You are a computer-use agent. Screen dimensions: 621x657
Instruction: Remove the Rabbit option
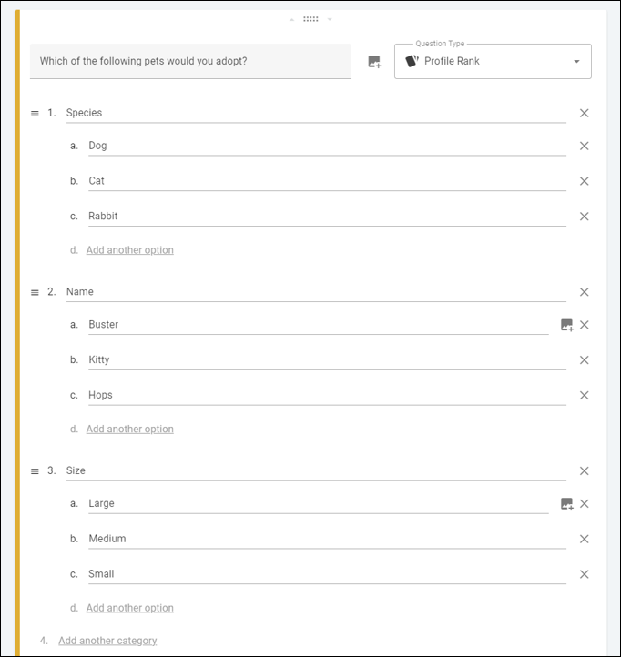pos(584,217)
